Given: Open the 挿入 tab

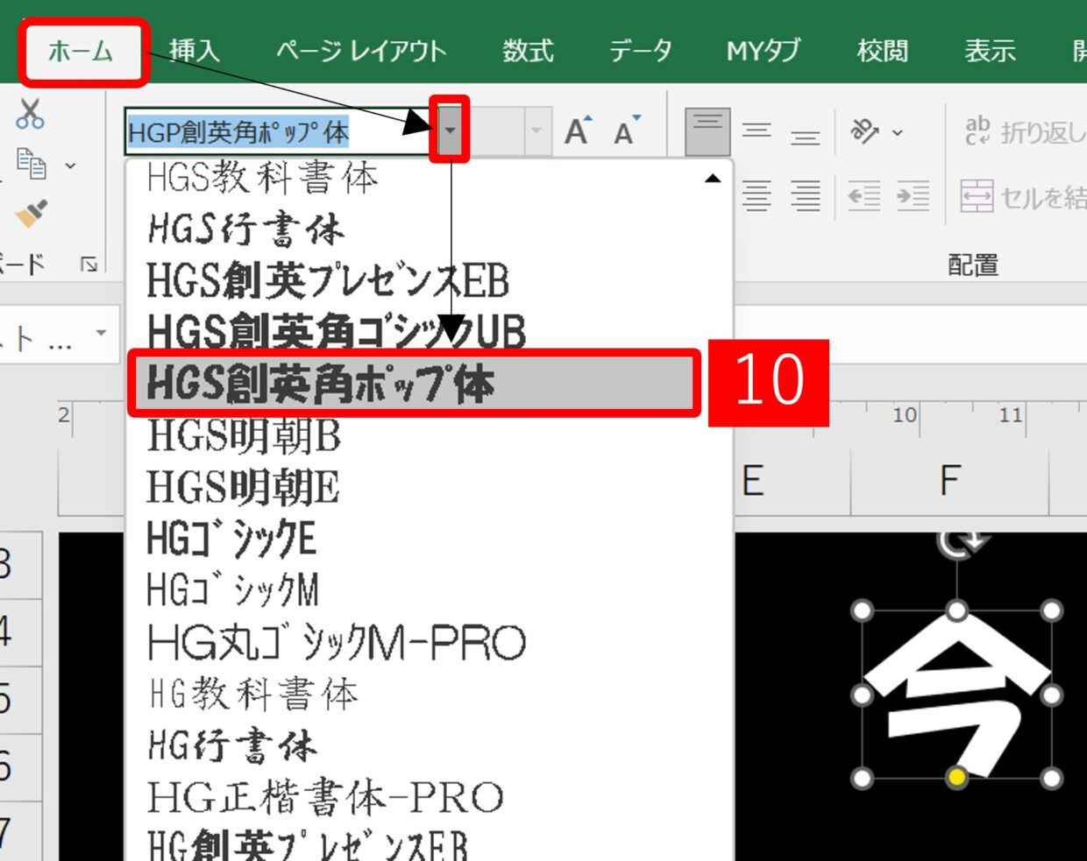Looking at the screenshot, I should coord(194,51).
